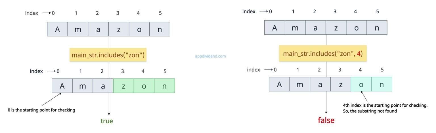
Task: Click the 'A' cell in bottom-left array
Action: 62,86
